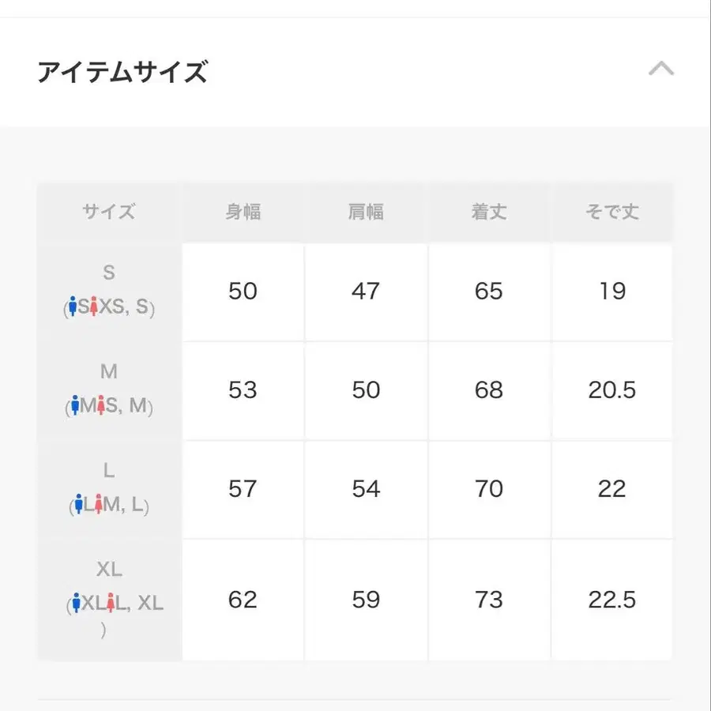
Task: Click the red women's icon beside size M
Action: [101, 405]
